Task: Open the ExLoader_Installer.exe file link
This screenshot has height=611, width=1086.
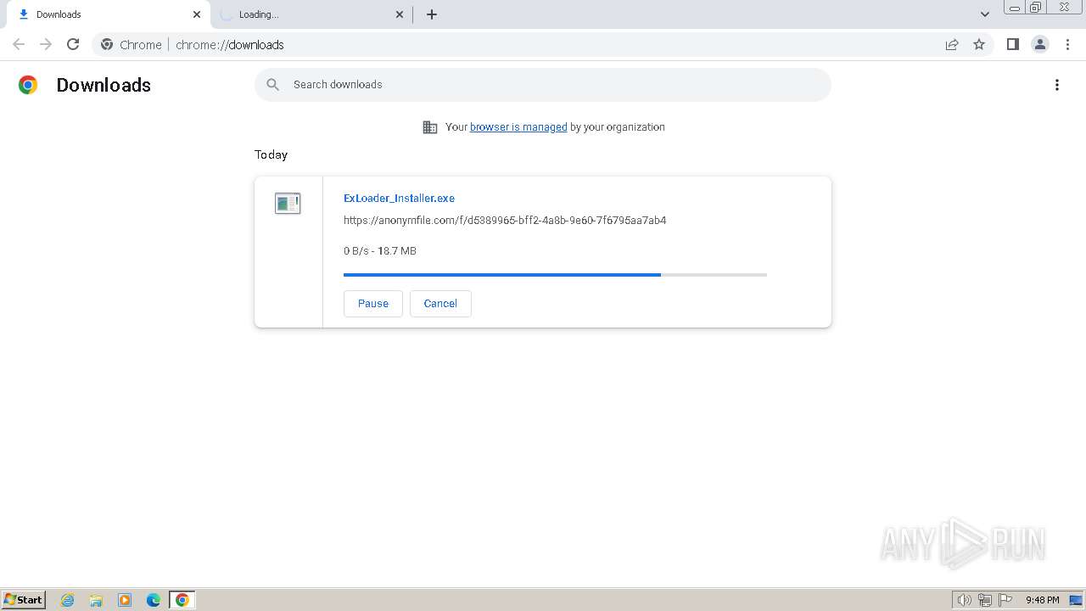Action: (x=399, y=198)
